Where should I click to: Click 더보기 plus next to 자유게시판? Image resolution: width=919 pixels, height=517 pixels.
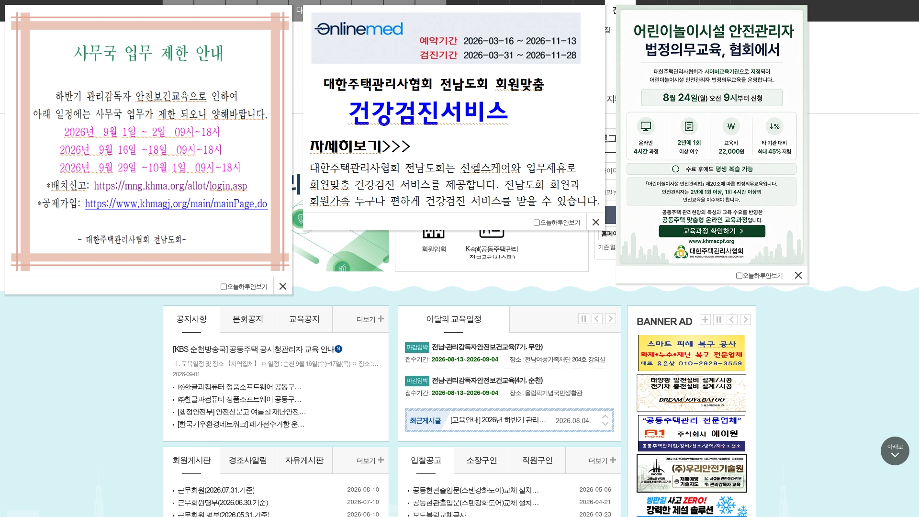(370, 461)
